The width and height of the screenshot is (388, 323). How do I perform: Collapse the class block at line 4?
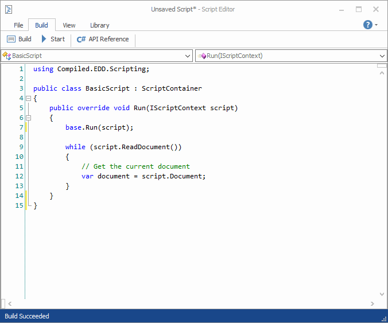pos(29,98)
